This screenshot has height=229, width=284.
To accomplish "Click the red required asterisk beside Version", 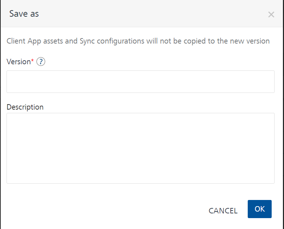I will point(32,61).
